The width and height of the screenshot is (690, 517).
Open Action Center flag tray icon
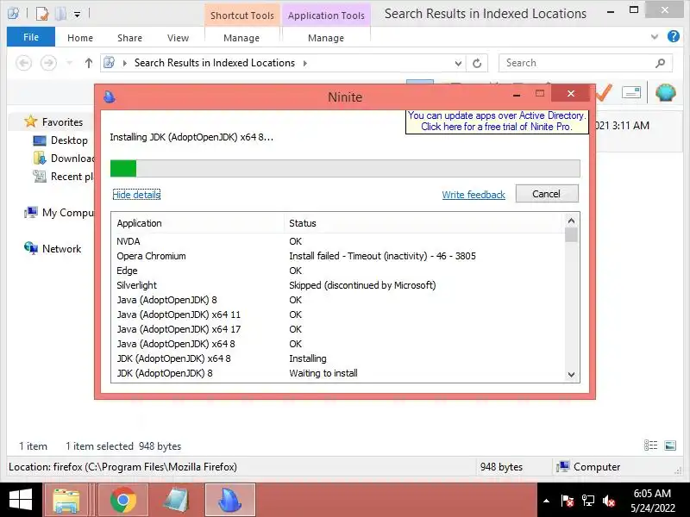click(x=568, y=501)
